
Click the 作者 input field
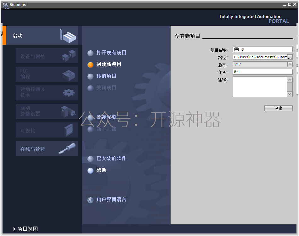click(262, 72)
